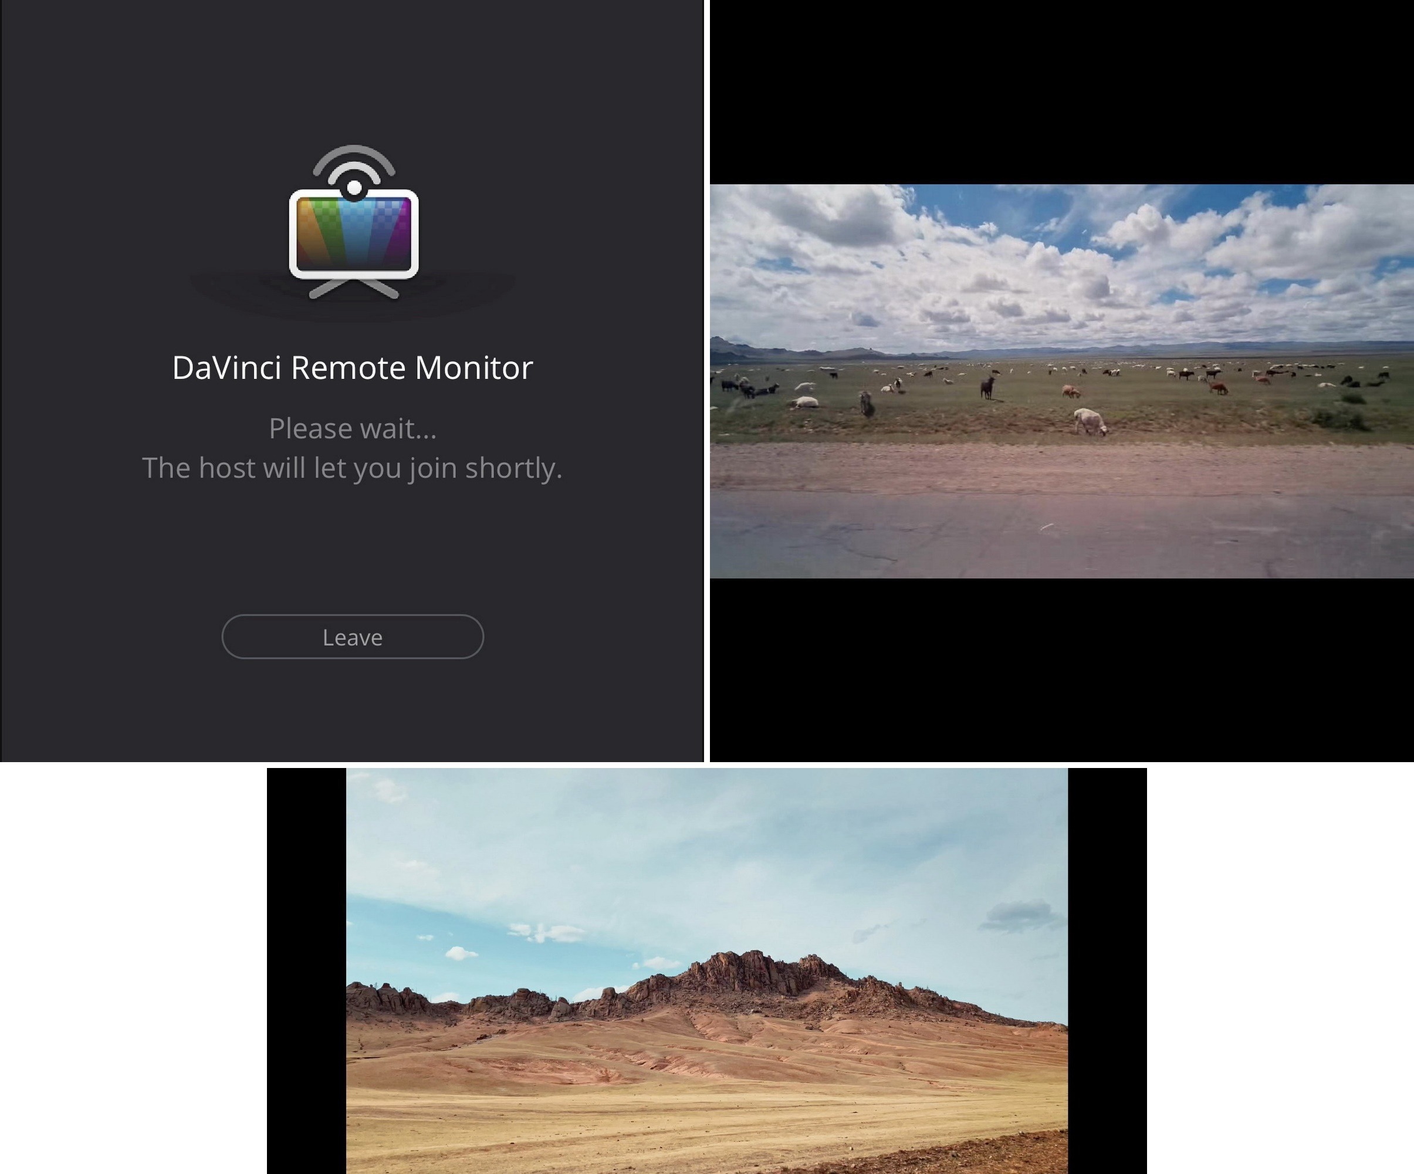Click the rainbow-colored screen of the monitor icon
Viewport: 1414px width, 1174px height.
[353, 234]
